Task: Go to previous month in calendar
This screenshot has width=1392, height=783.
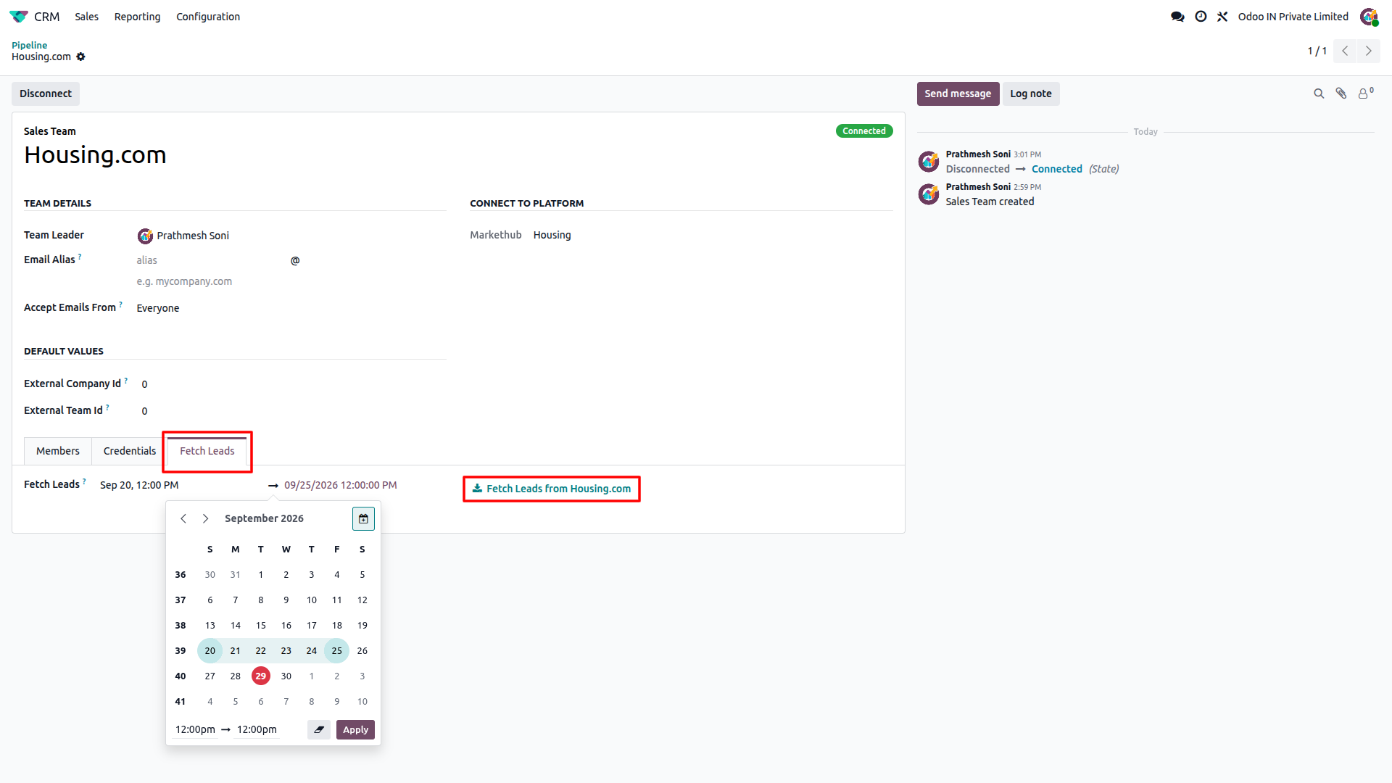Action: tap(183, 518)
